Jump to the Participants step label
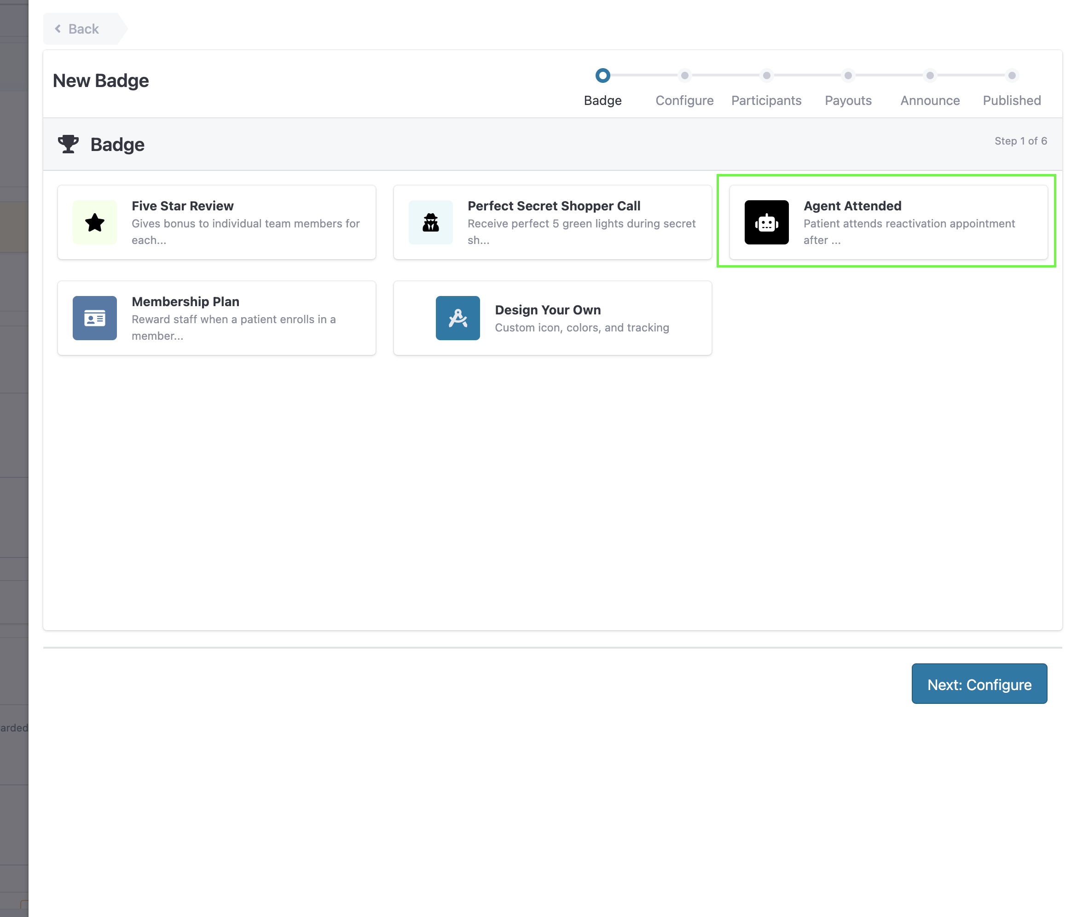Image resolution: width=1077 pixels, height=917 pixels. click(x=766, y=100)
